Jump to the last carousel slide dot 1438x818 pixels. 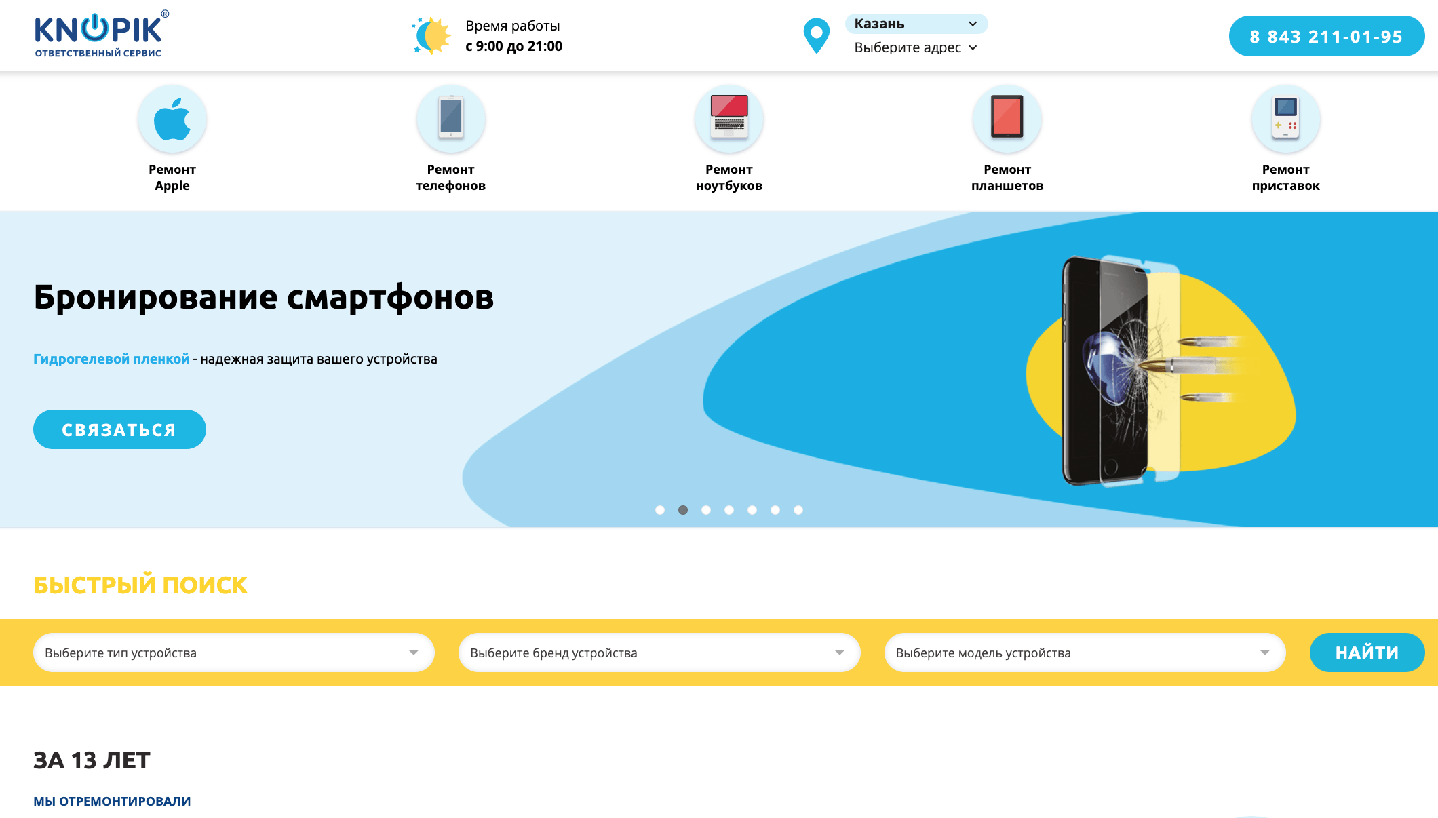coord(798,510)
